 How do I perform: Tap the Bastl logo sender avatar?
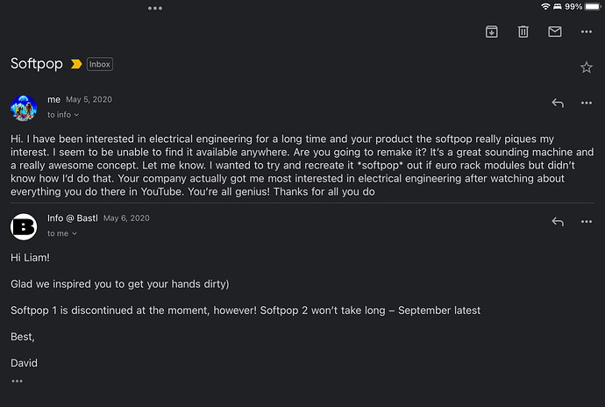[24, 226]
